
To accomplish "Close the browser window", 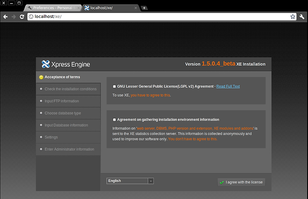I will [4, 3].
